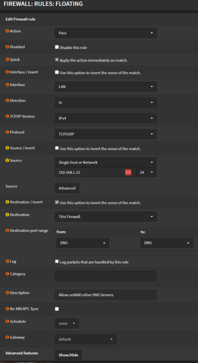198x363 pixels.
Task: Click the info icon beside No XMLRPC Sync
Action: click(7, 309)
